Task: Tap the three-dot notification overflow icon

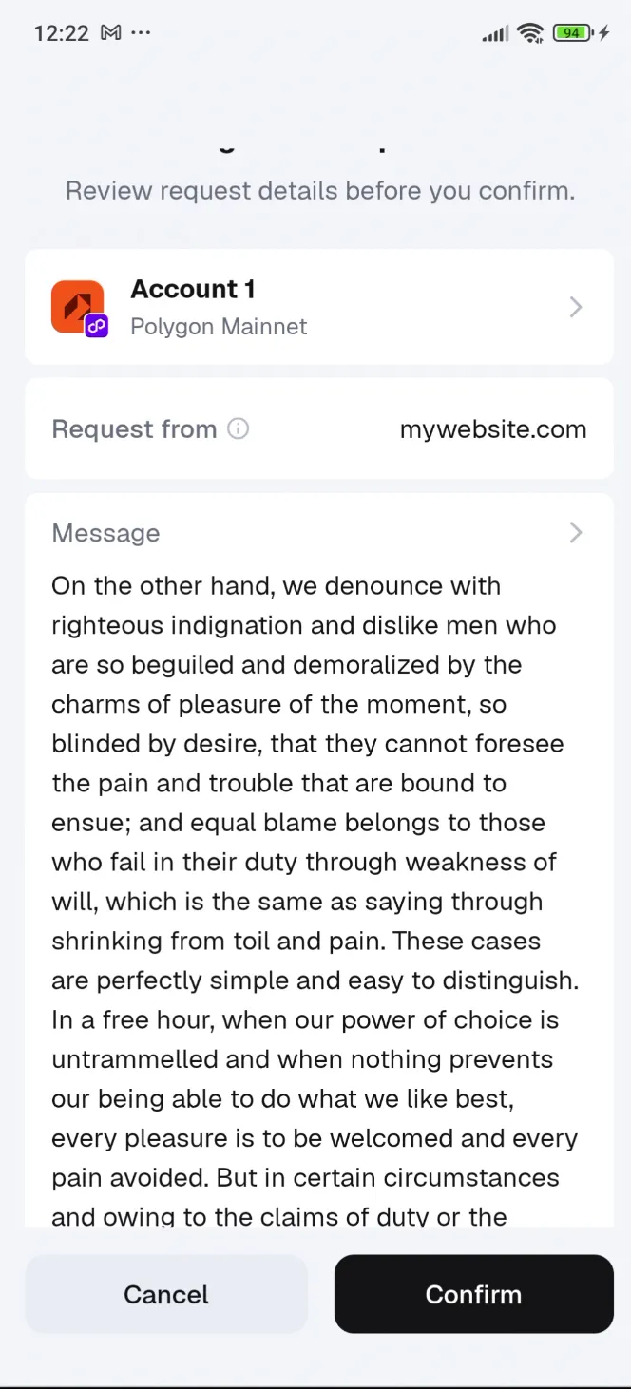Action: pyautogui.click(x=141, y=33)
